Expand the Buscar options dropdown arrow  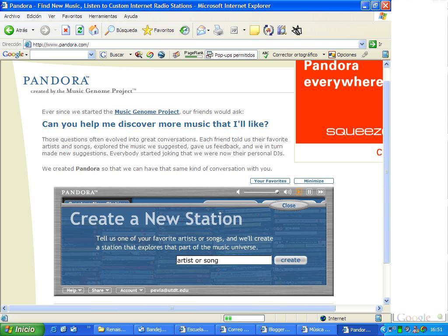(130, 55)
